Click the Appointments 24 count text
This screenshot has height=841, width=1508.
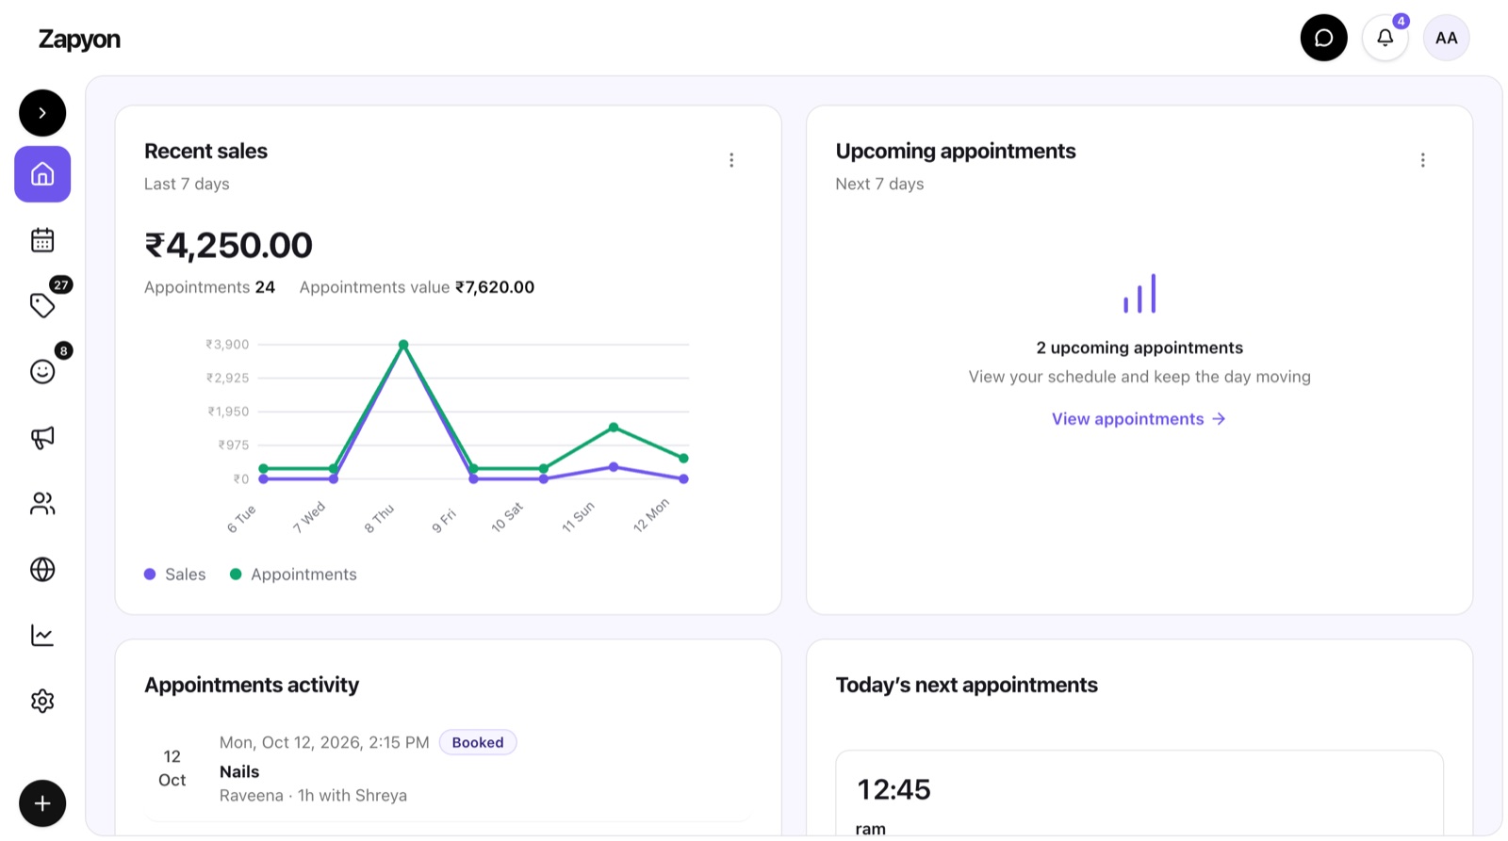[209, 287]
